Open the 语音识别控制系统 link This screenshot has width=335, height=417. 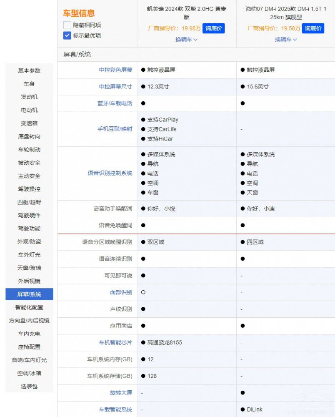pos(110,173)
